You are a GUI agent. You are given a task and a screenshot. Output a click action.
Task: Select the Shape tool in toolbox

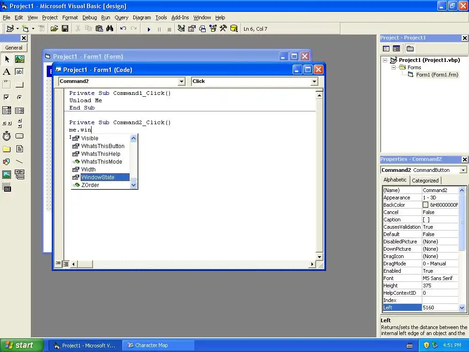click(x=6, y=162)
